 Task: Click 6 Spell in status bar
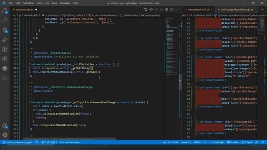tap(247, 142)
